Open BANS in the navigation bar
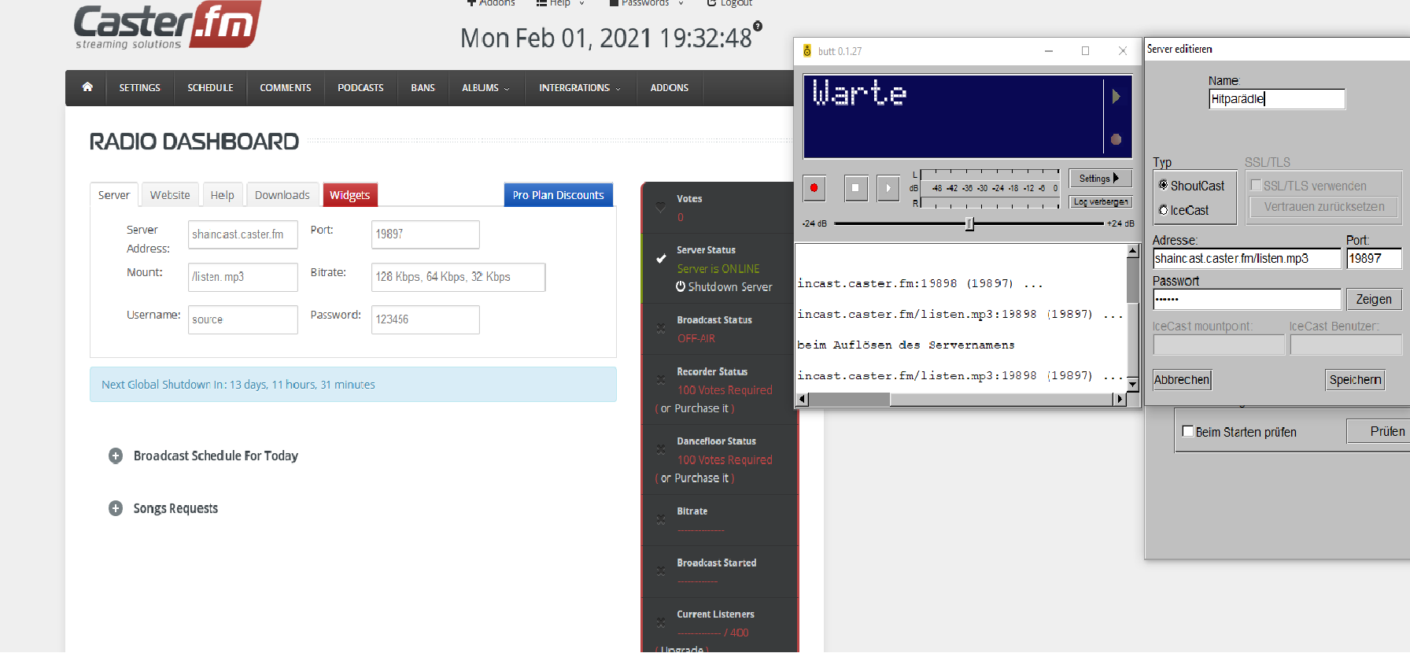 pyautogui.click(x=423, y=88)
